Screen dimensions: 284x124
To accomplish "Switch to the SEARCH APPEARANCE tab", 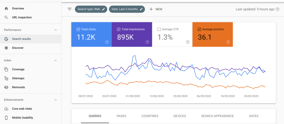I will pyautogui.click(x=217, y=116).
